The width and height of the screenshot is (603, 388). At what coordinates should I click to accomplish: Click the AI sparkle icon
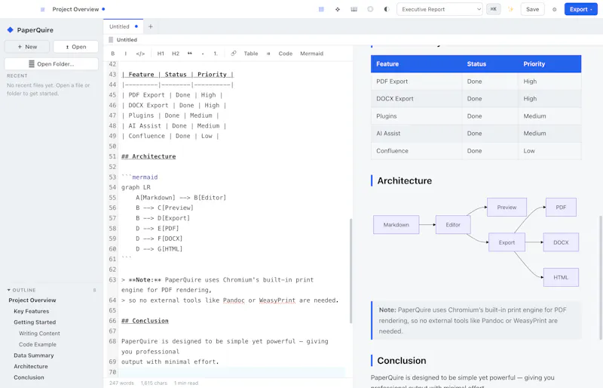coord(511,9)
